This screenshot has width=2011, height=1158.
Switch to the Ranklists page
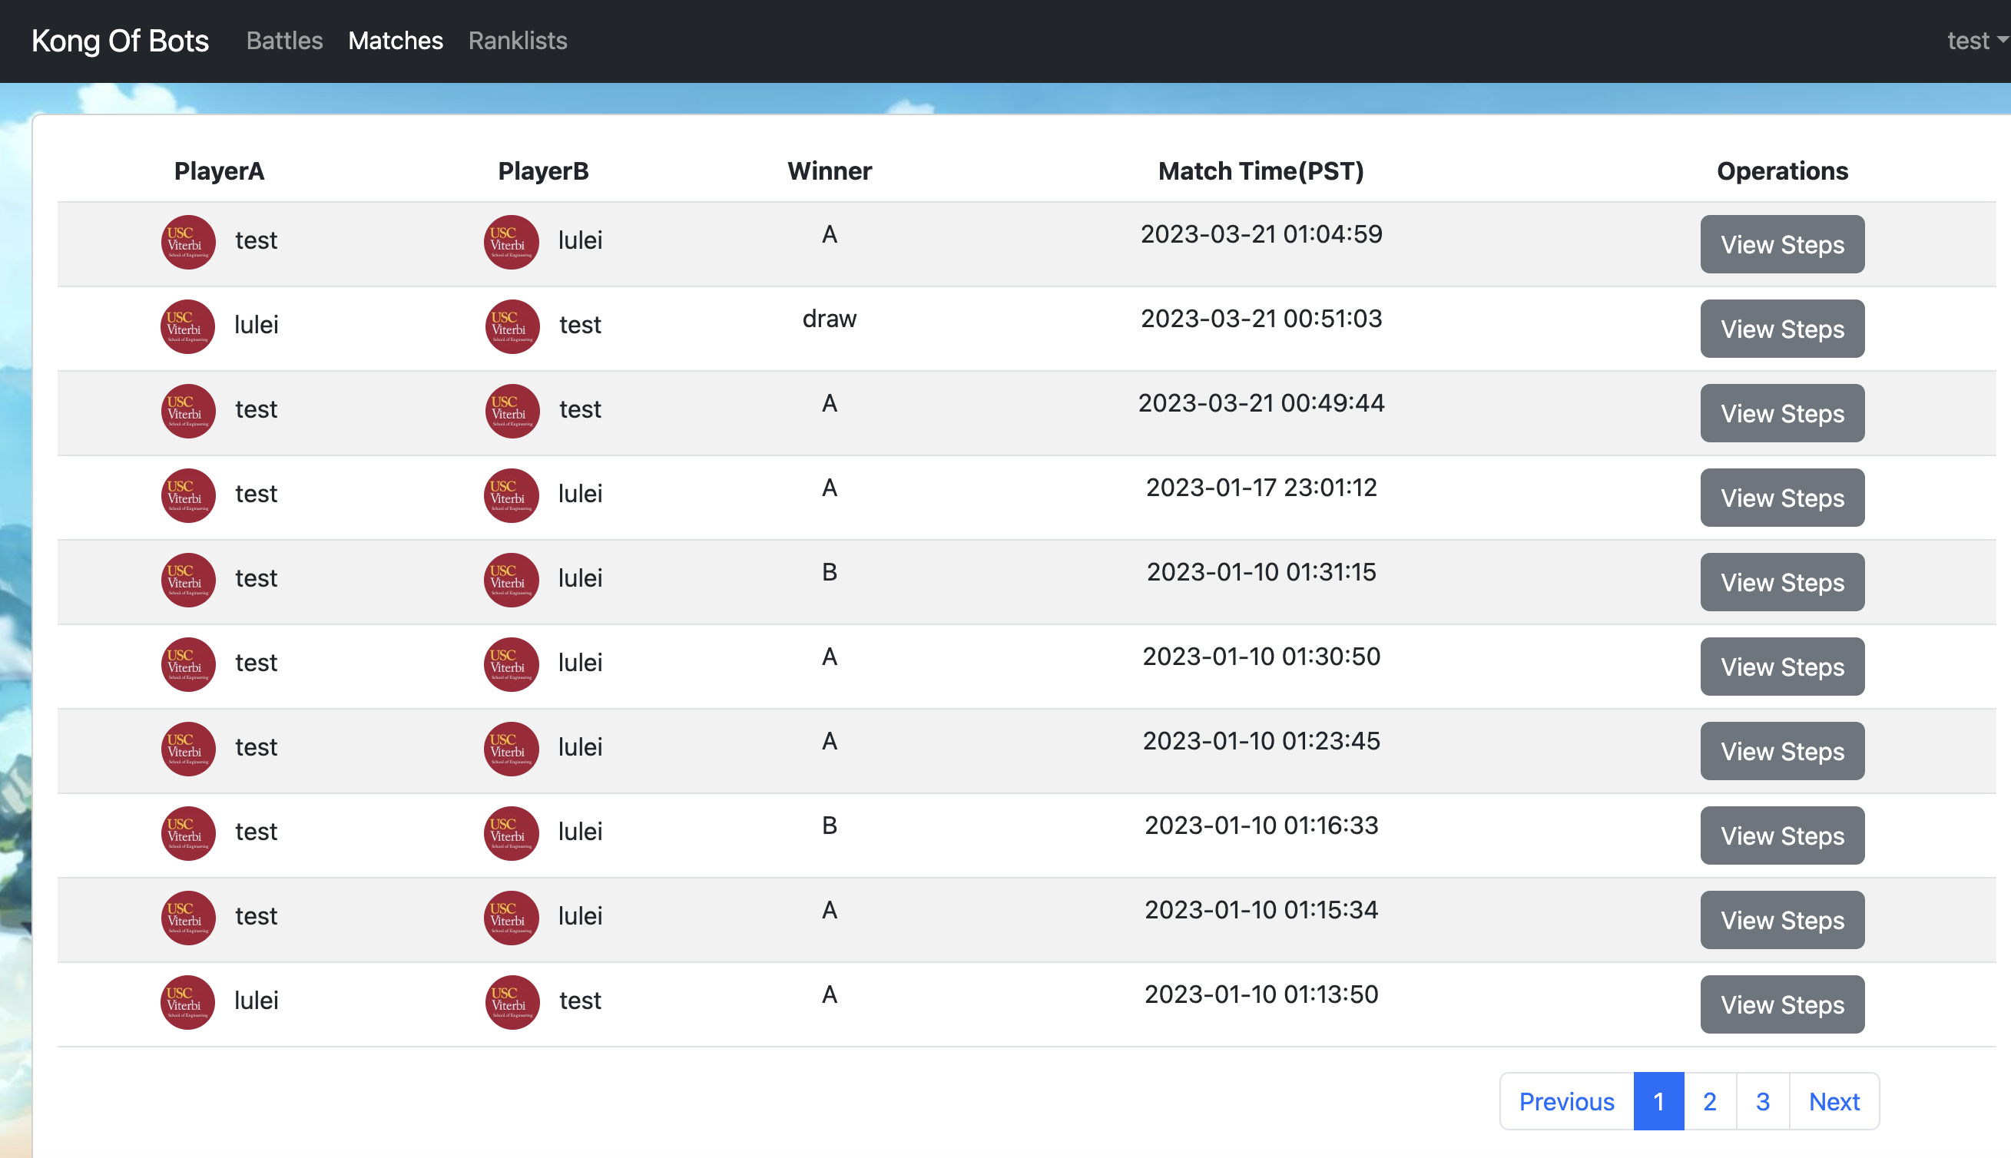point(517,41)
